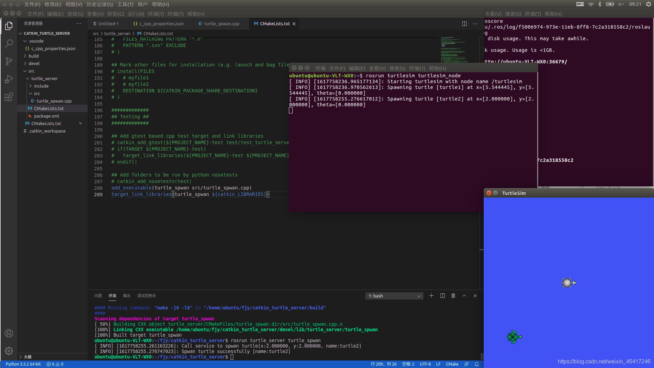
Task: Open the Bluetooth system tray icon
Action: click(x=600, y=4)
